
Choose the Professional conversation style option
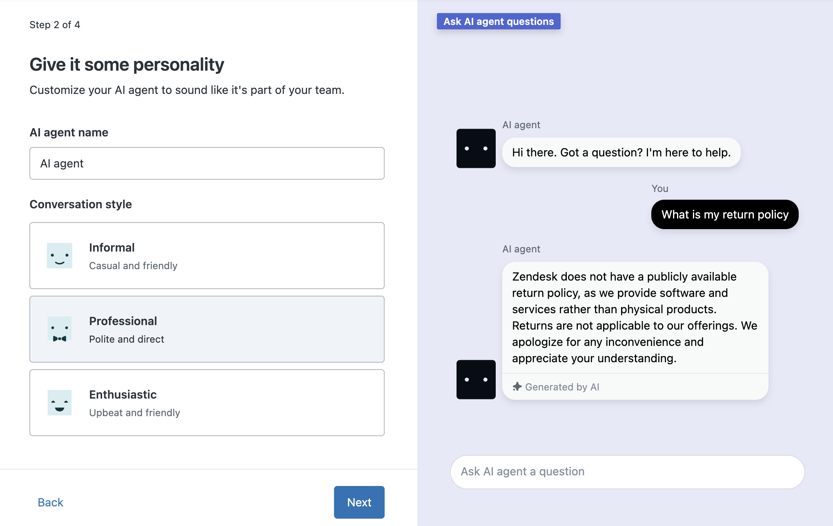(207, 329)
